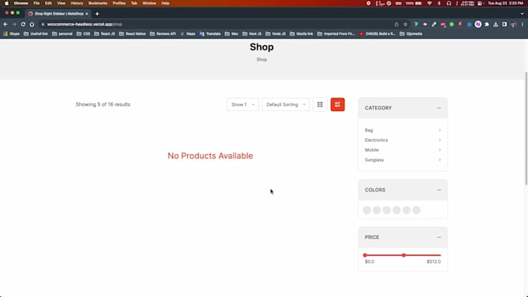528x297 pixels.
Task: Open the Maps bookmark
Action: [x=188, y=33]
